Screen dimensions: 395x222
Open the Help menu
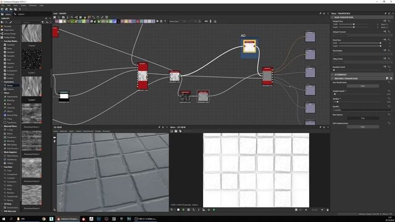click(x=41, y=6)
